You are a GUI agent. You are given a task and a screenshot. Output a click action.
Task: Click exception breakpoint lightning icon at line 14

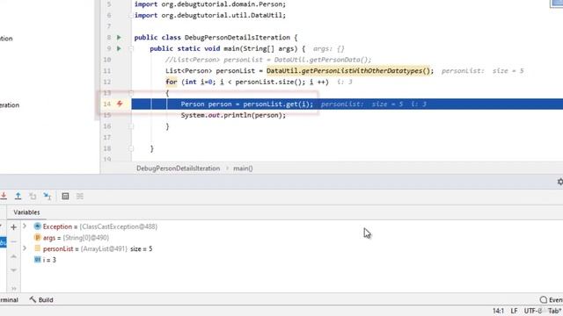120,104
